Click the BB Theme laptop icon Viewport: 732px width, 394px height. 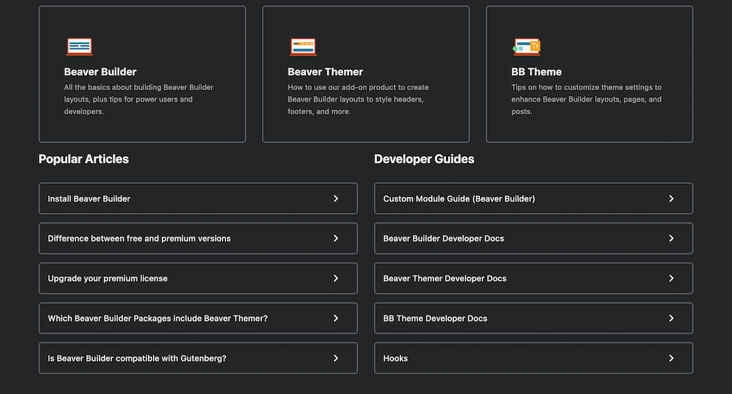pyautogui.click(x=526, y=47)
